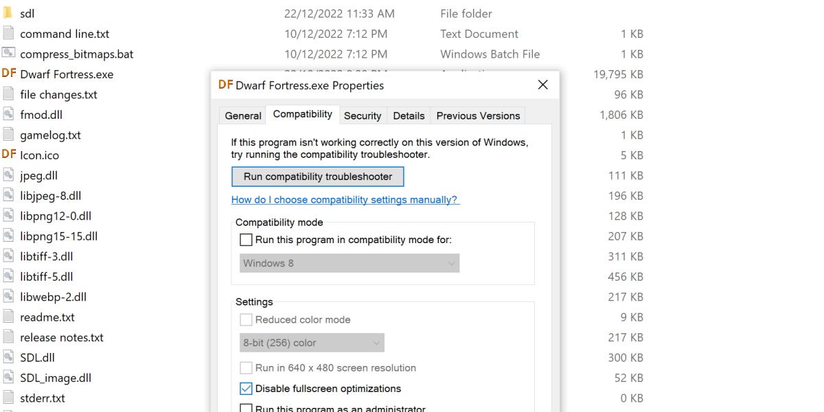Toggle Run in 640 x 480 resolution checkbox
Screen dimensions: 824x412
(x=246, y=367)
